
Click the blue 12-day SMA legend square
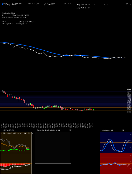[x=3, y=4]
